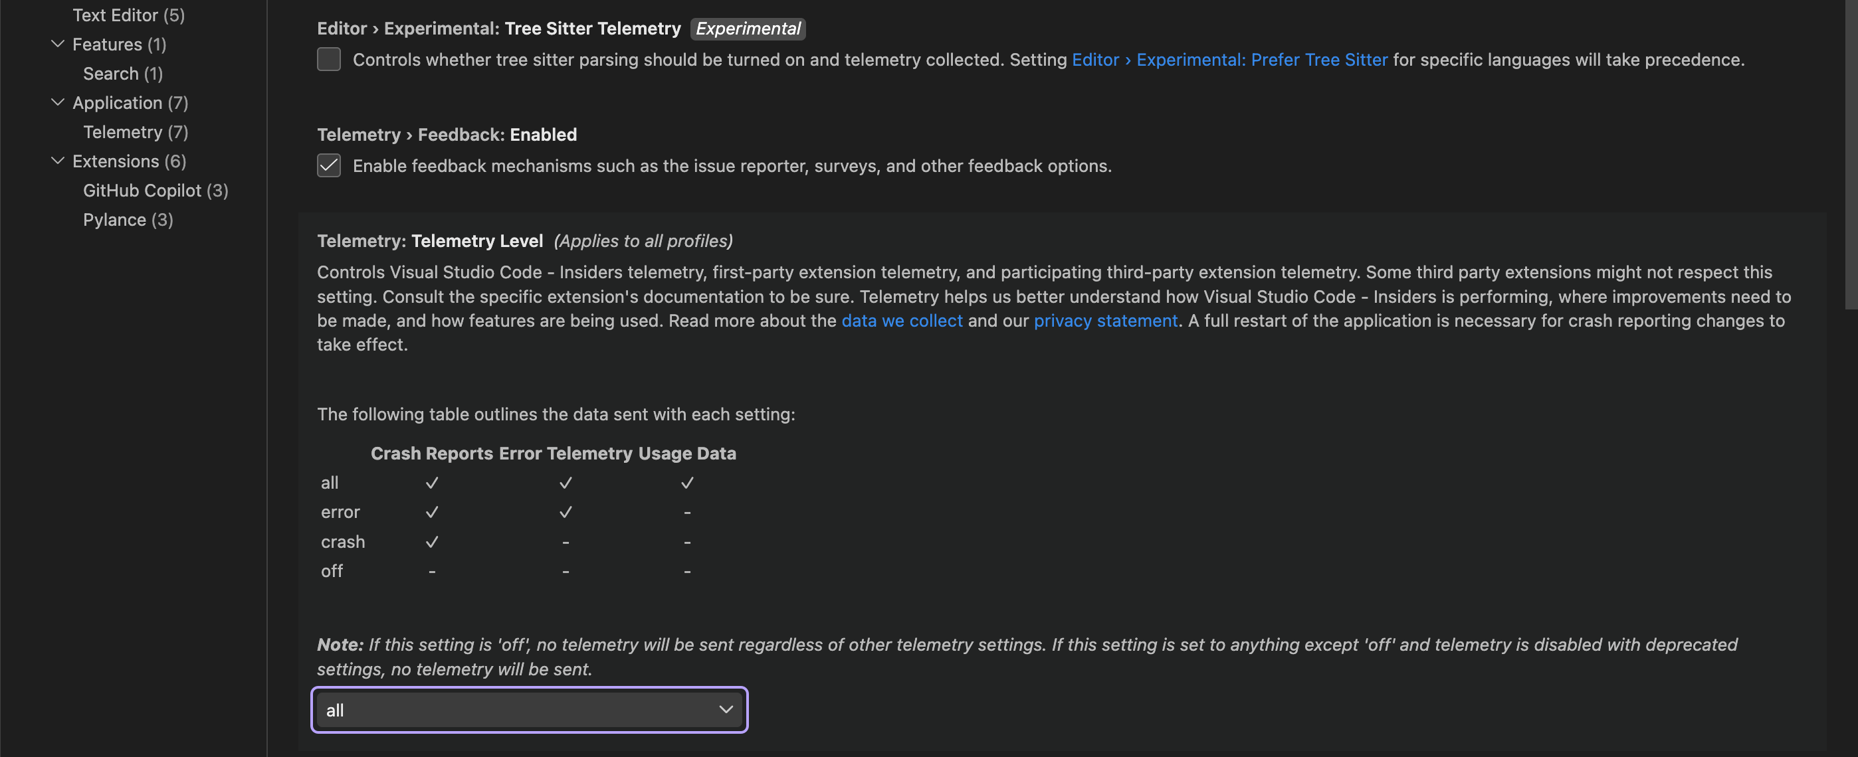Select Features (1) category

point(120,44)
